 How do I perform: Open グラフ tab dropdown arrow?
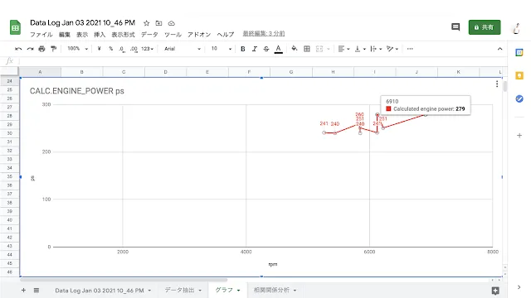tap(239, 291)
